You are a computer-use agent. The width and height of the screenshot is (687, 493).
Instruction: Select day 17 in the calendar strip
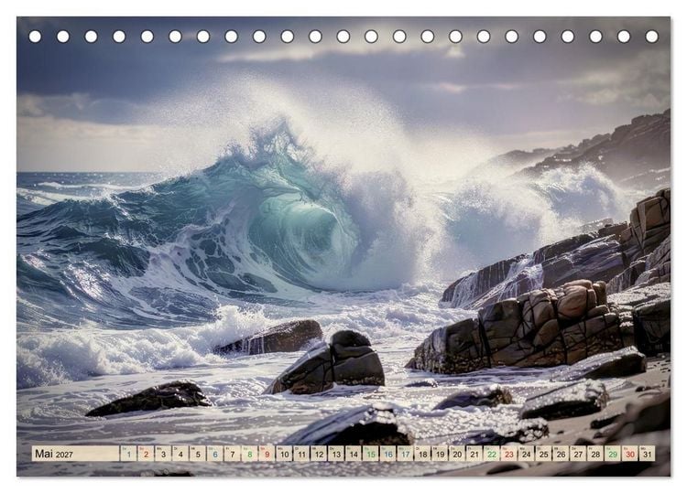(x=405, y=454)
